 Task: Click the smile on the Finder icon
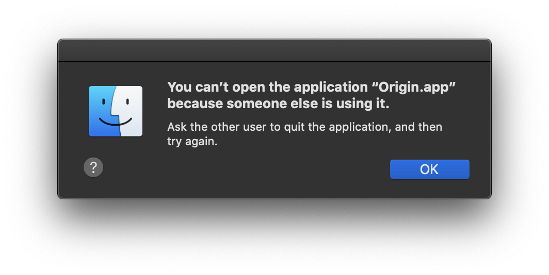[116, 122]
